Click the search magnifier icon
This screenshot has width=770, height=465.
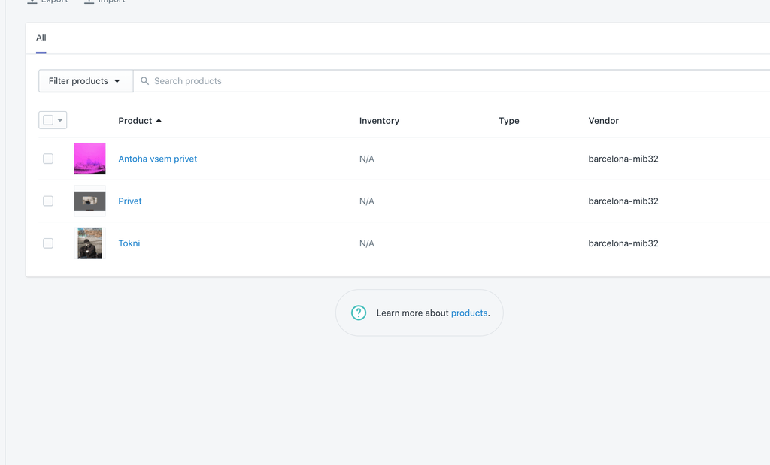145,81
